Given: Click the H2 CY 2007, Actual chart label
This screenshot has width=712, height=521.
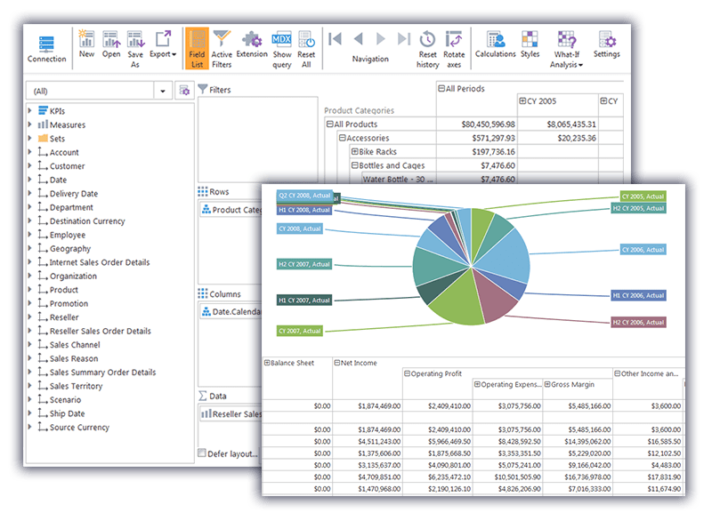Looking at the screenshot, I should (304, 264).
